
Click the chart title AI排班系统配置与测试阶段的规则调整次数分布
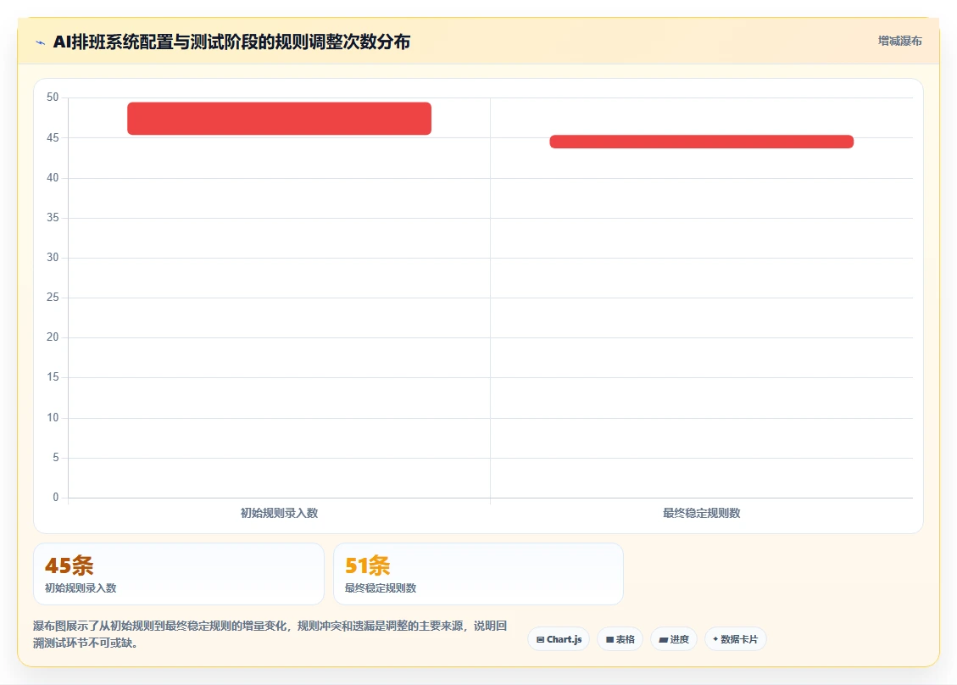[232, 42]
